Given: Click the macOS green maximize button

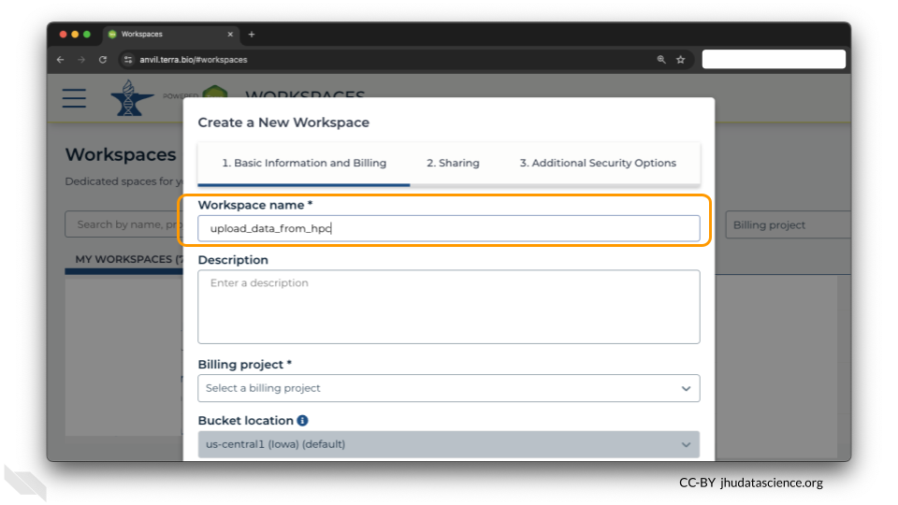Looking at the screenshot, I should [x=87, y=35].
